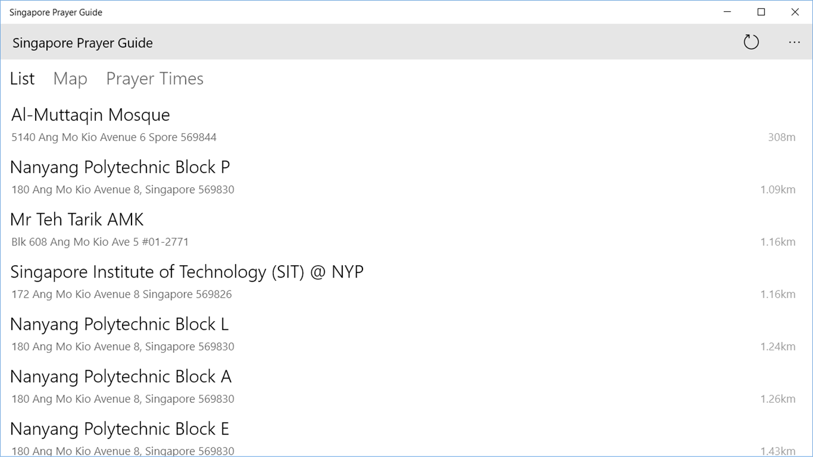
Task: Click the 1.09km distance label
Action: [777, 190]
